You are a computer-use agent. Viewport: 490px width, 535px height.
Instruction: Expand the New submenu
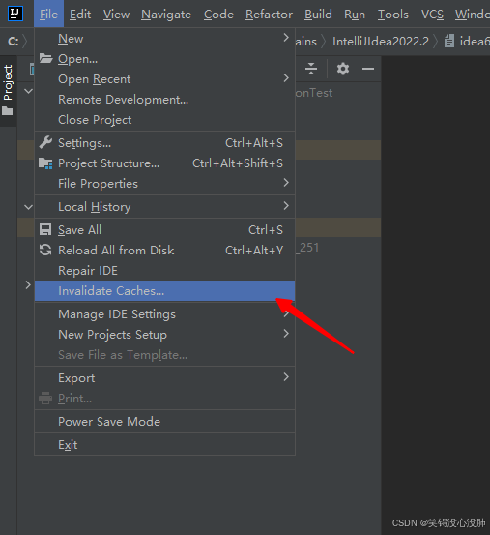coord(164,39)
